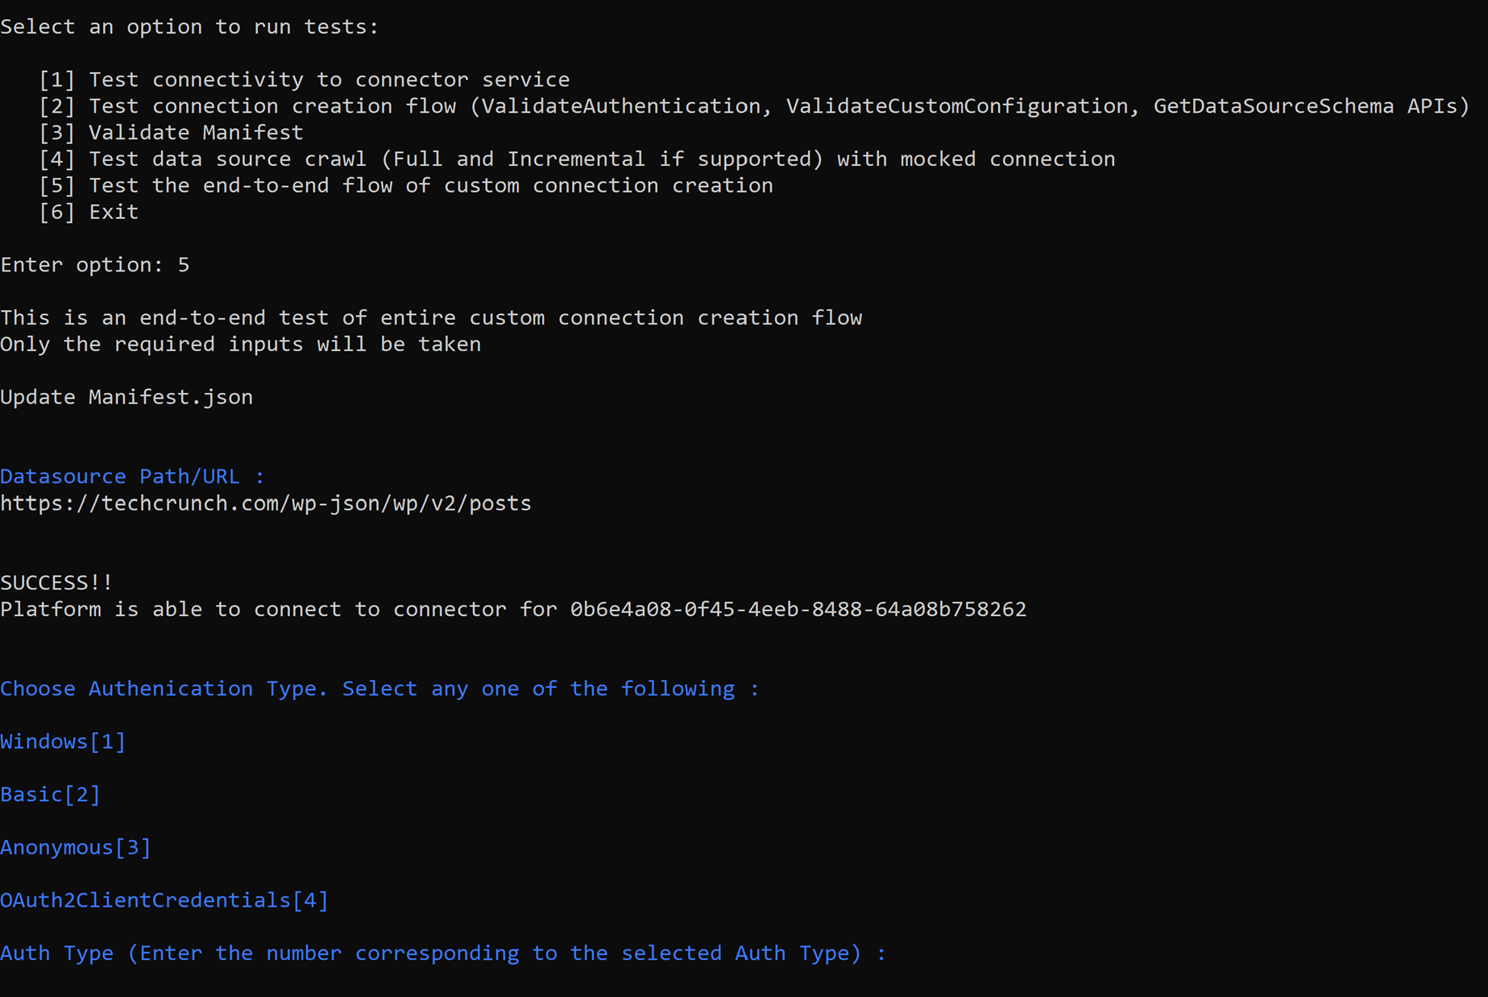
Task: Click "Only the required inputs will be taken" line
Action: click(x=240, y=345)
